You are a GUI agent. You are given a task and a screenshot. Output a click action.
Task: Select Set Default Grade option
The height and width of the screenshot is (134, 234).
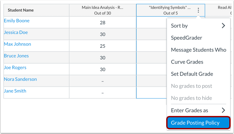[192, 74]
